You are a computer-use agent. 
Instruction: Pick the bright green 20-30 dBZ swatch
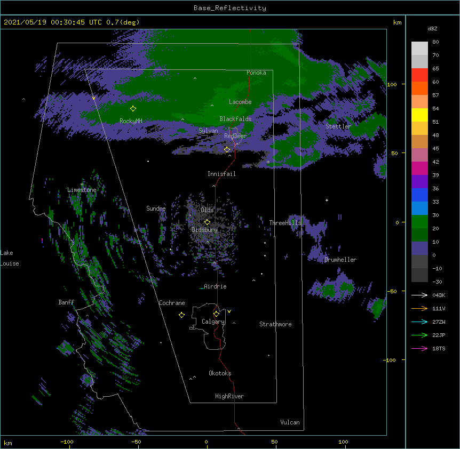[419, 222]
